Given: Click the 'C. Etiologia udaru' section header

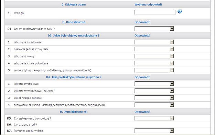Looking at the screenshot, I should coord(74,4).
